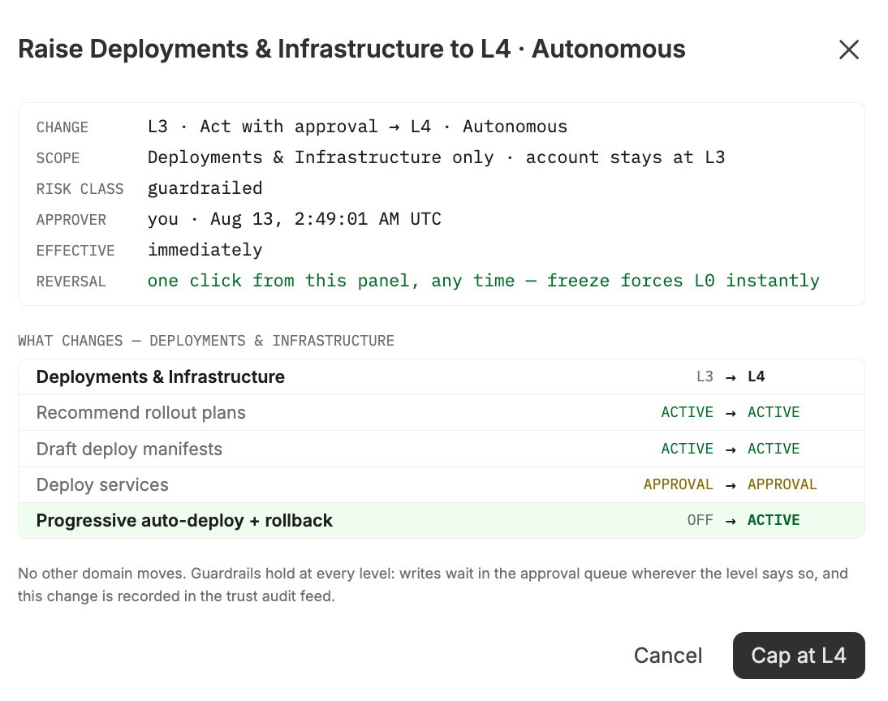Click the 'guardrailed' risk value

click(205, 188)
